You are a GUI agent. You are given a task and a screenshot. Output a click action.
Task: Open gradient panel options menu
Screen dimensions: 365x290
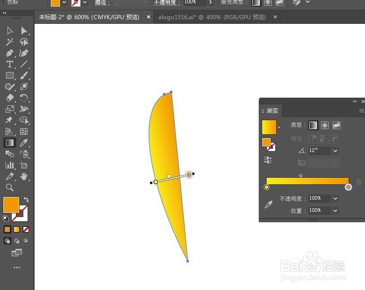coord(362,111)
